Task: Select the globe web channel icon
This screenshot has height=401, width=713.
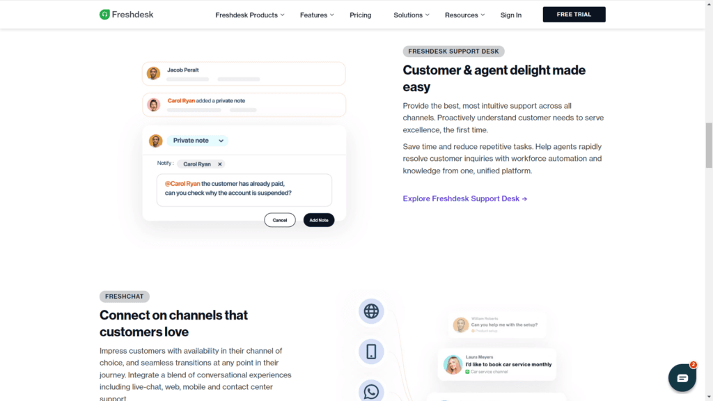Action: (371, 311)
